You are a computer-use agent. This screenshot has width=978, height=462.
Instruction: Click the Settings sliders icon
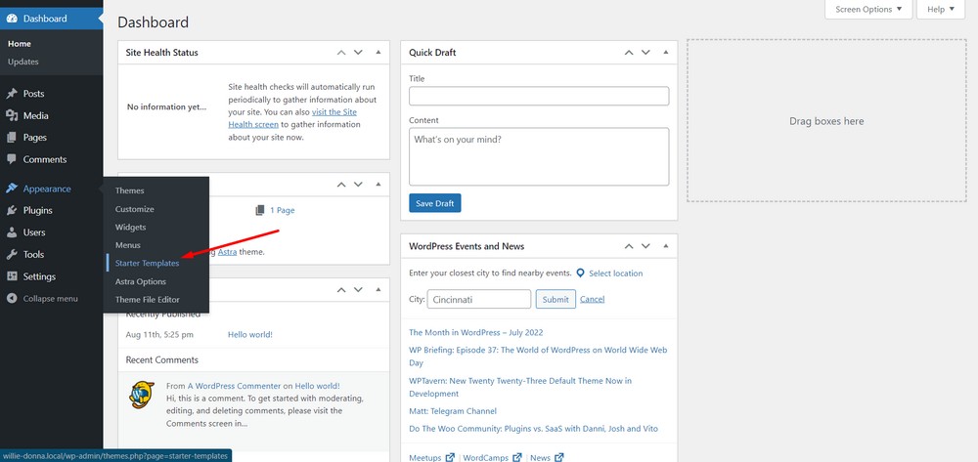[x=12, y=276]
